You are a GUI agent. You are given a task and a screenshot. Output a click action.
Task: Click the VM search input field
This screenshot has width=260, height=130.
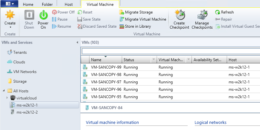171,51
